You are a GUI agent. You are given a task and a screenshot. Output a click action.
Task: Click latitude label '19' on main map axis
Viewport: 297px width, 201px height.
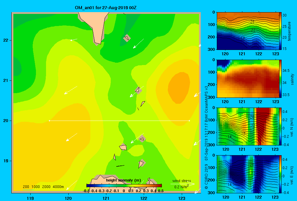click(6, 161)
